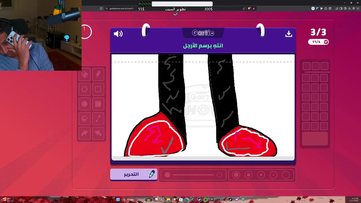The image size is (361, 203).
Task: Open the browser main menu icon
Action: pyautogui.click(x=358, y=8)
